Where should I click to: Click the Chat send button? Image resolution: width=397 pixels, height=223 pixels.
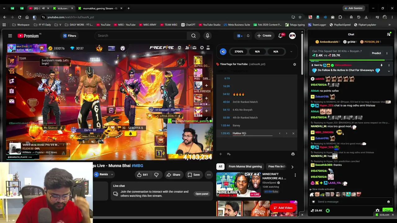tap(387, 211)
